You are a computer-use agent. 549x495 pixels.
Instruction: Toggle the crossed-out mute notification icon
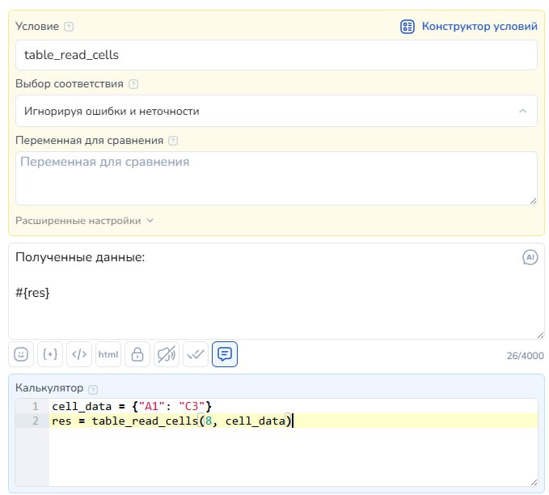[167, 354]
